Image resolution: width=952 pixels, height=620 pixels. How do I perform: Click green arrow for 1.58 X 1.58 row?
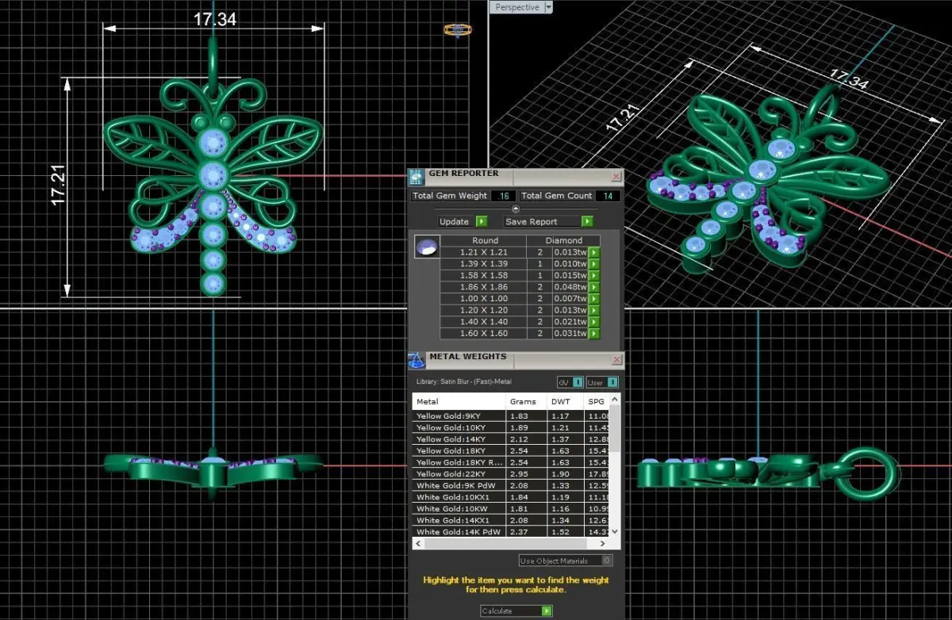593,276
